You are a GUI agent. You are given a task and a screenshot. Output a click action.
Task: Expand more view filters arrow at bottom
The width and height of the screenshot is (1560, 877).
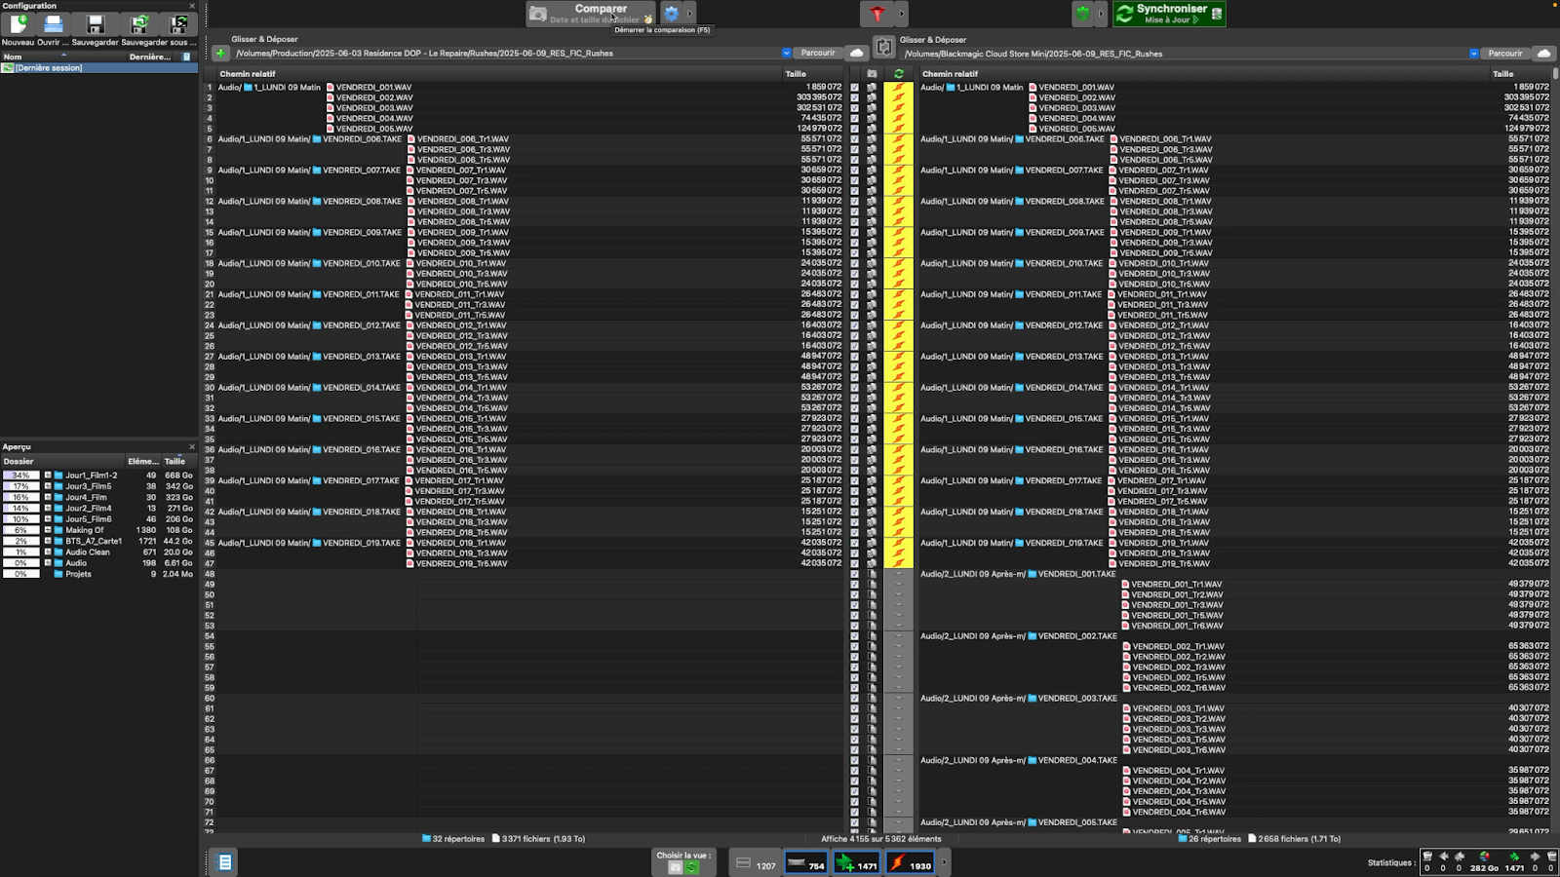point(944,862)
